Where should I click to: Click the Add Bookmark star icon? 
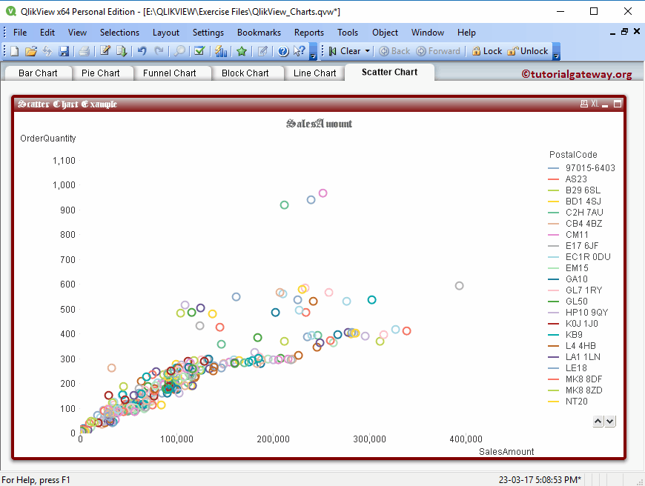coord(239,52)
